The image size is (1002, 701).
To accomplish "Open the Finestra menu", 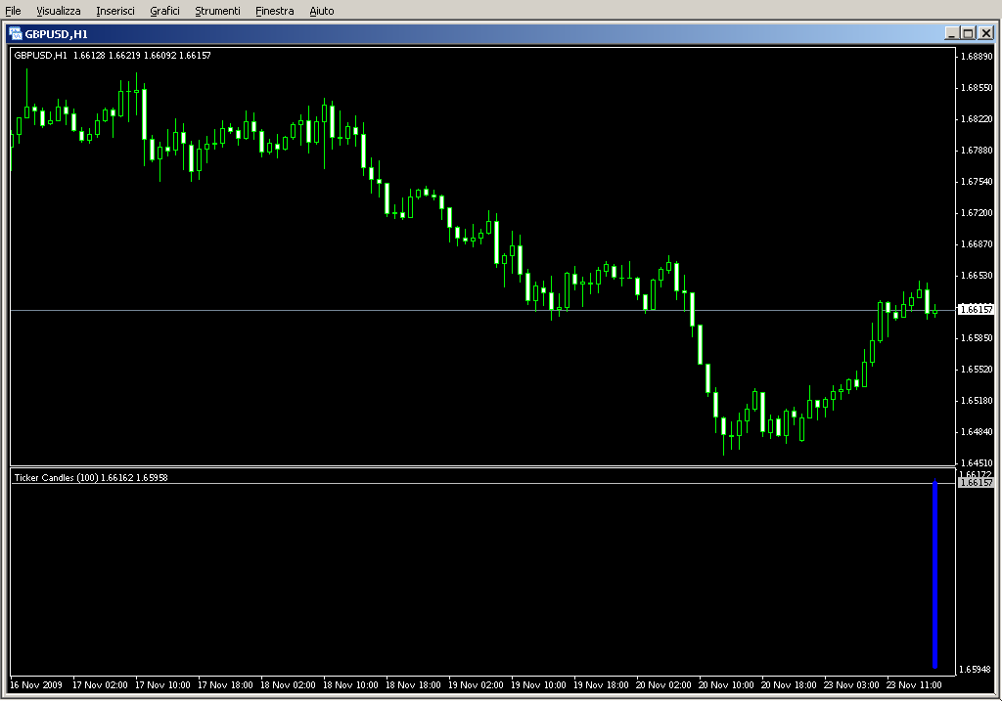I will tap(274, 11).
